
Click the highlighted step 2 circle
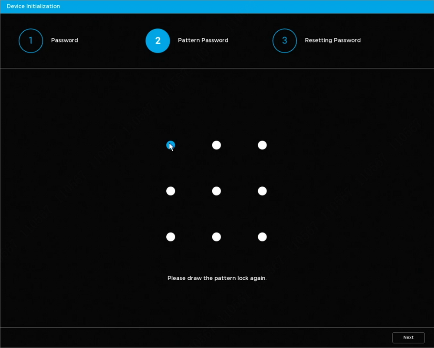[x=158, y=41]
